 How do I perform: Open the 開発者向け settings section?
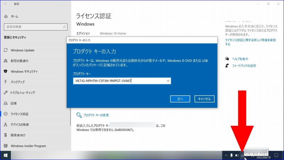point(18,135)
